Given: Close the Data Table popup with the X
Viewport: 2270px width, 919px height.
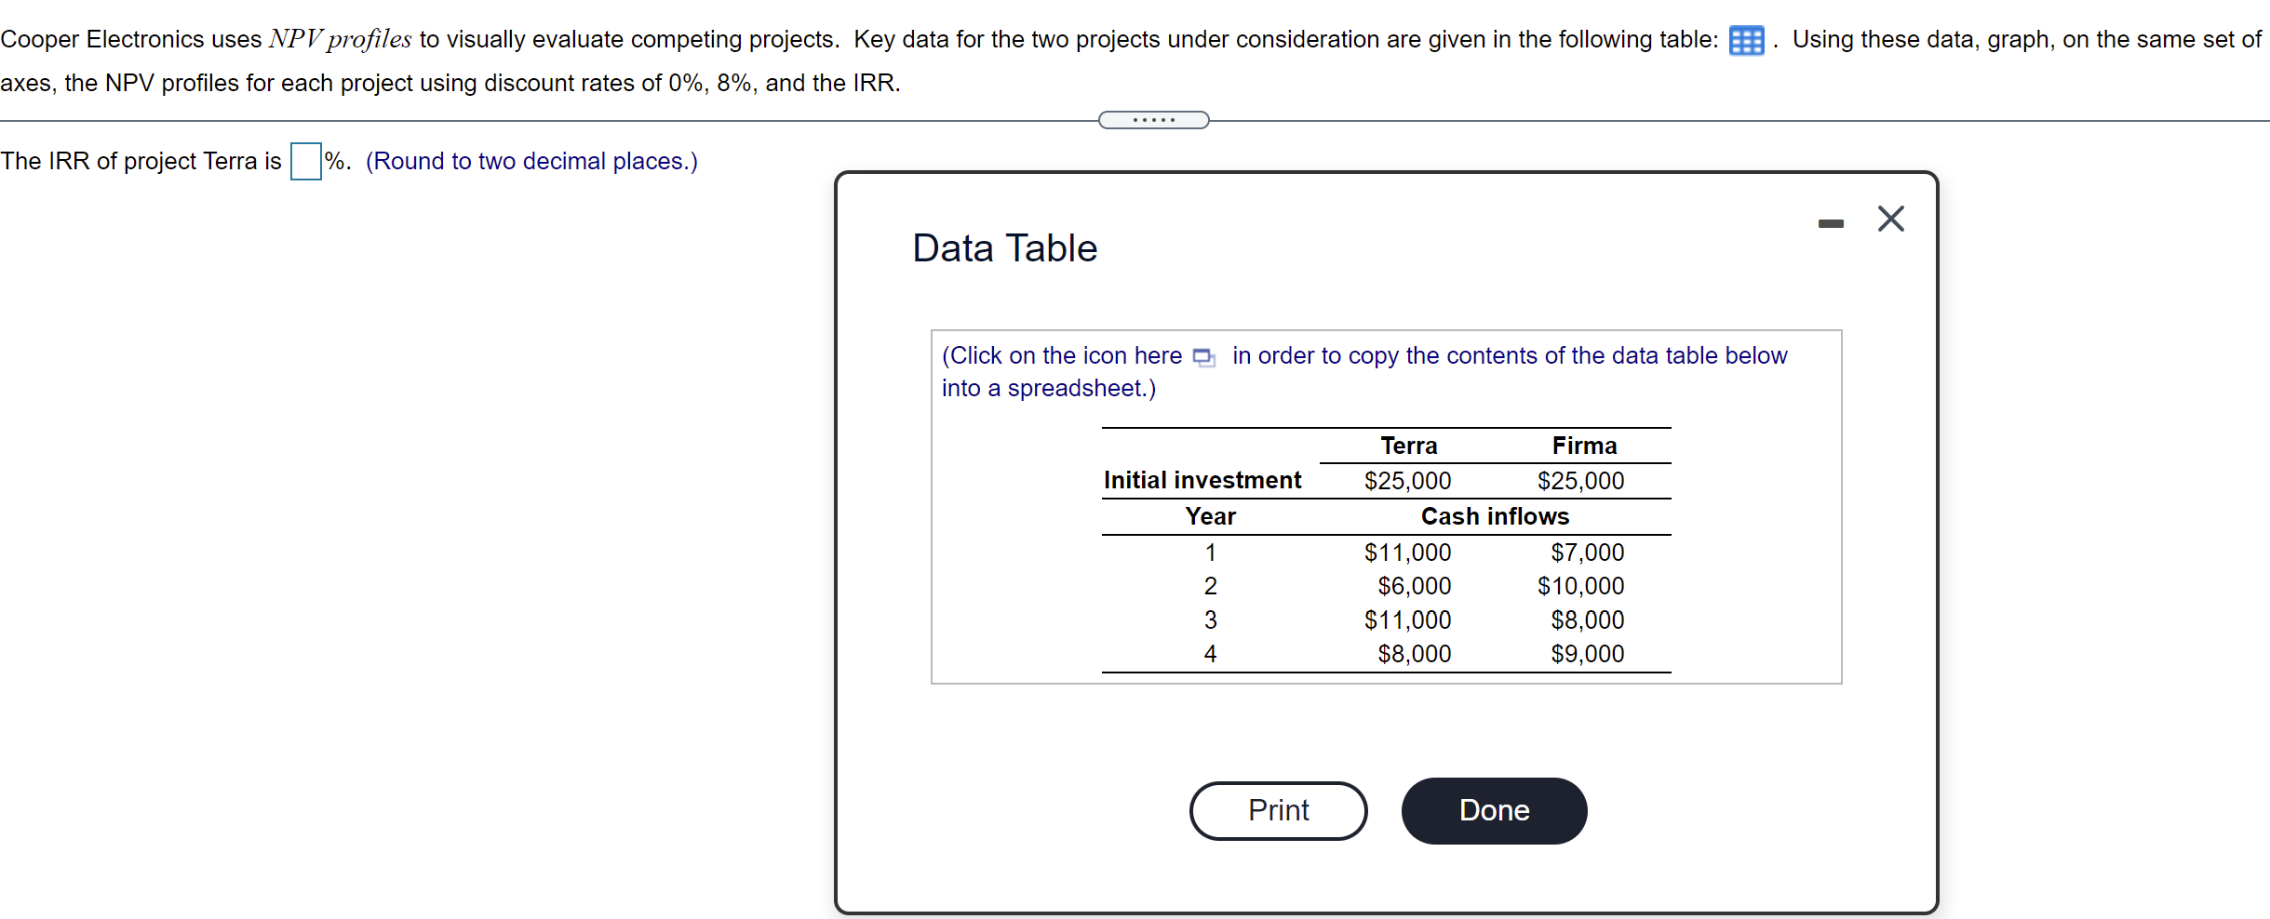Looking at the screenshot, I should click(1891, 219).
